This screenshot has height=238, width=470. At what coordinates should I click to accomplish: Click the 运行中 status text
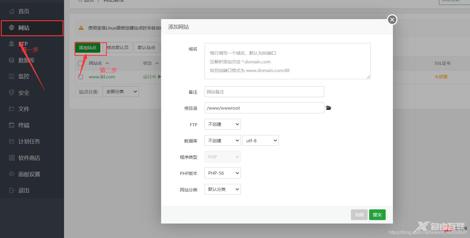(x=150, y=77)
